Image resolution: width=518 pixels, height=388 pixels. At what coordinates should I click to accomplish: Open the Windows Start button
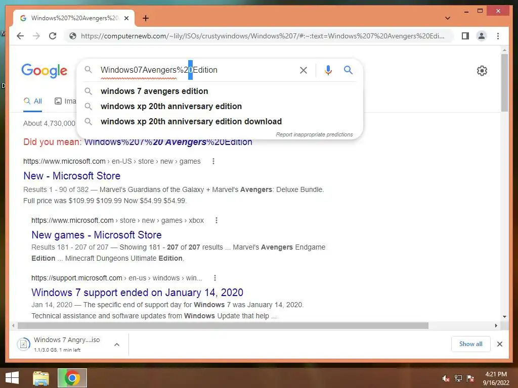[12, 378]
